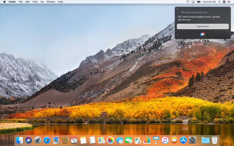Open the App Store from Dock
The width and height of the screenshot is (234, 146).
[183, 140]
